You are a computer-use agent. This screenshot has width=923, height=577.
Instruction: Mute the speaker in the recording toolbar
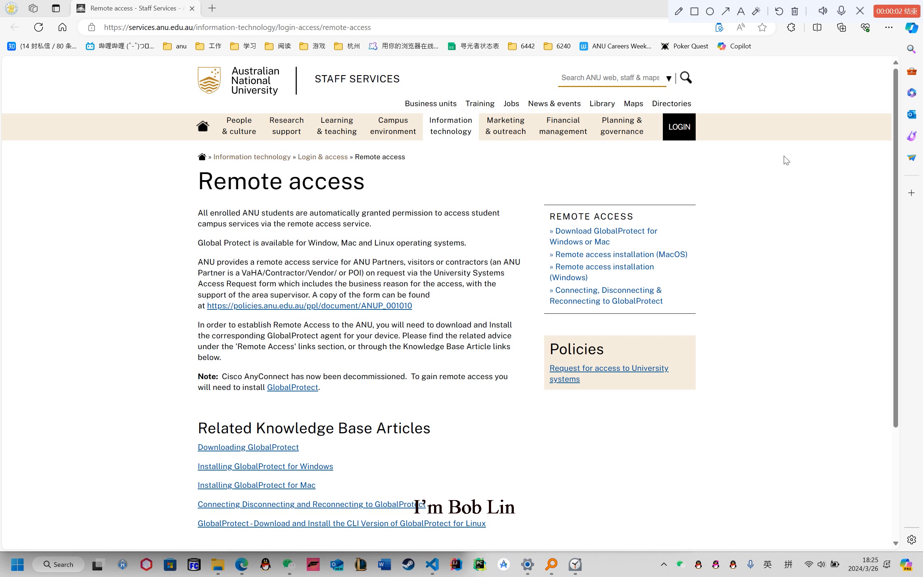pos(822,11)
